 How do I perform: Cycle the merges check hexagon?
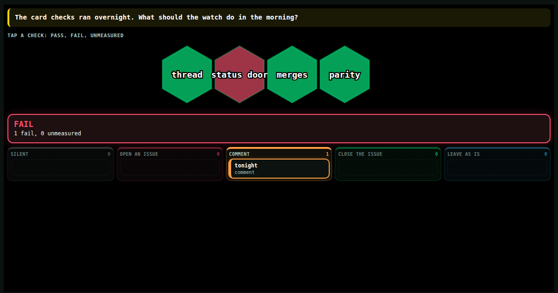click(292, 74)
